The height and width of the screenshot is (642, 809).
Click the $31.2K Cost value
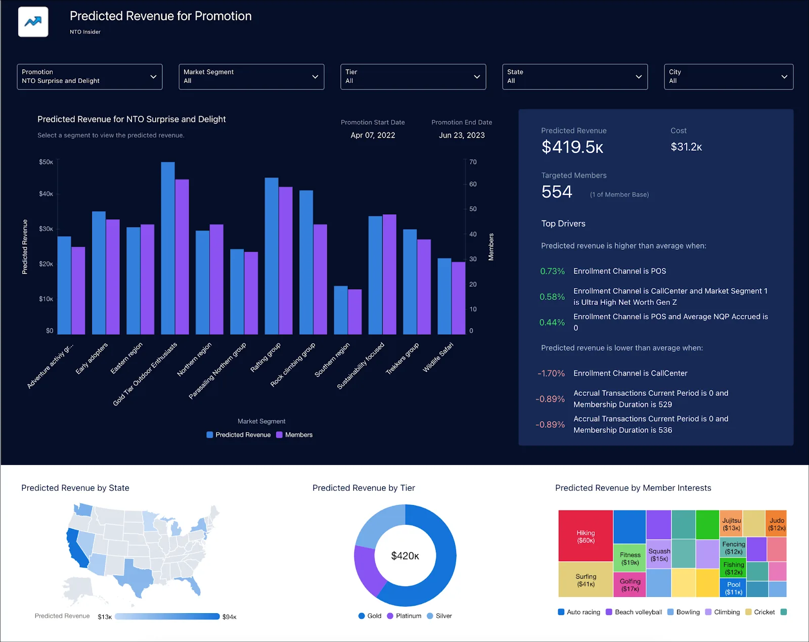686,147
